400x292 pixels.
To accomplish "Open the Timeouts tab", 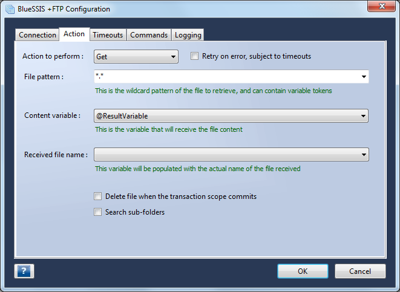I will (x=108, y=35).
